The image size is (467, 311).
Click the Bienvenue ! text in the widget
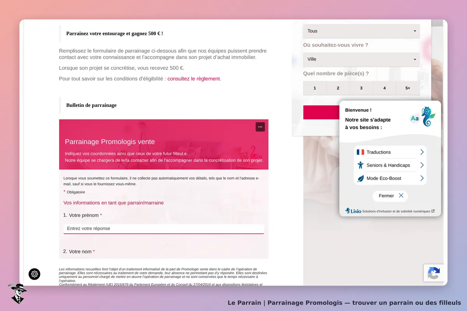pyautogui.click(x=358, y=110)
